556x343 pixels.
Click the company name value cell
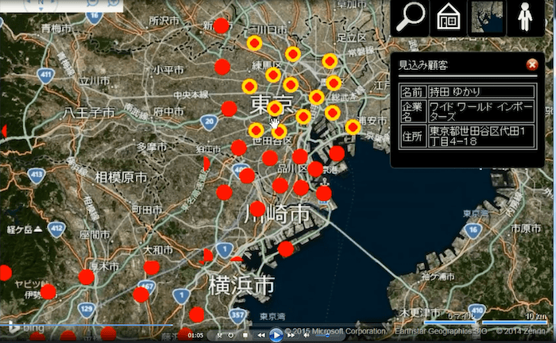tap(481, 110)
